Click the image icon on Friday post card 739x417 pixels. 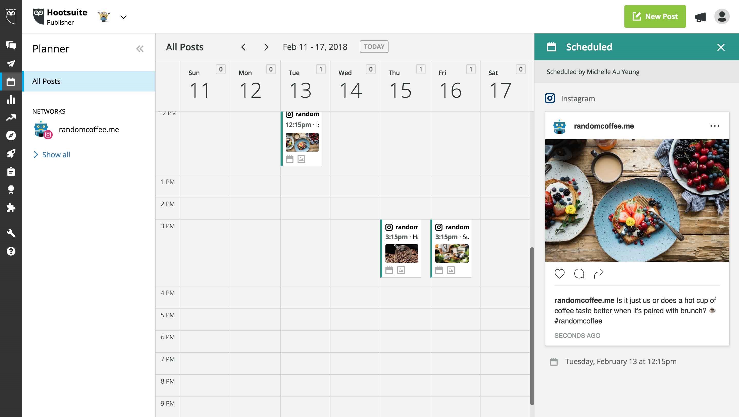(451, 270)
